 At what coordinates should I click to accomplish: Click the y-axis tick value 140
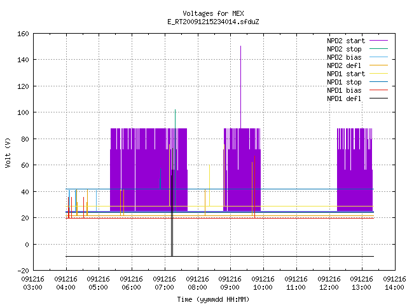click(23, 60)
